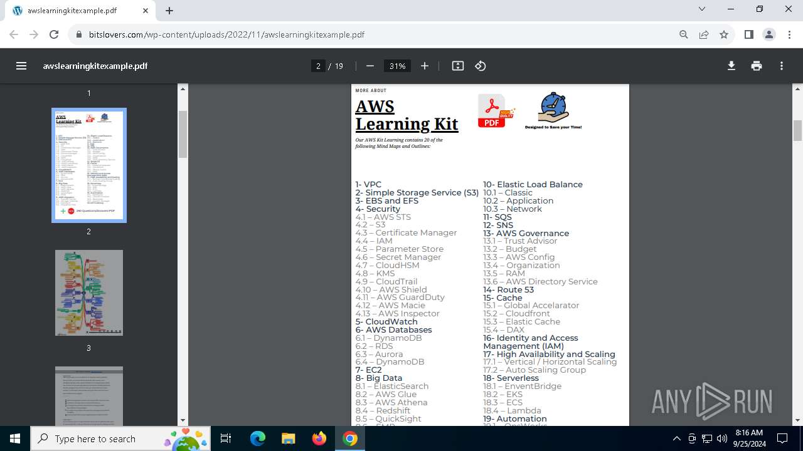Click the "4.3 – Certificate Manager" line

point(406,233)
